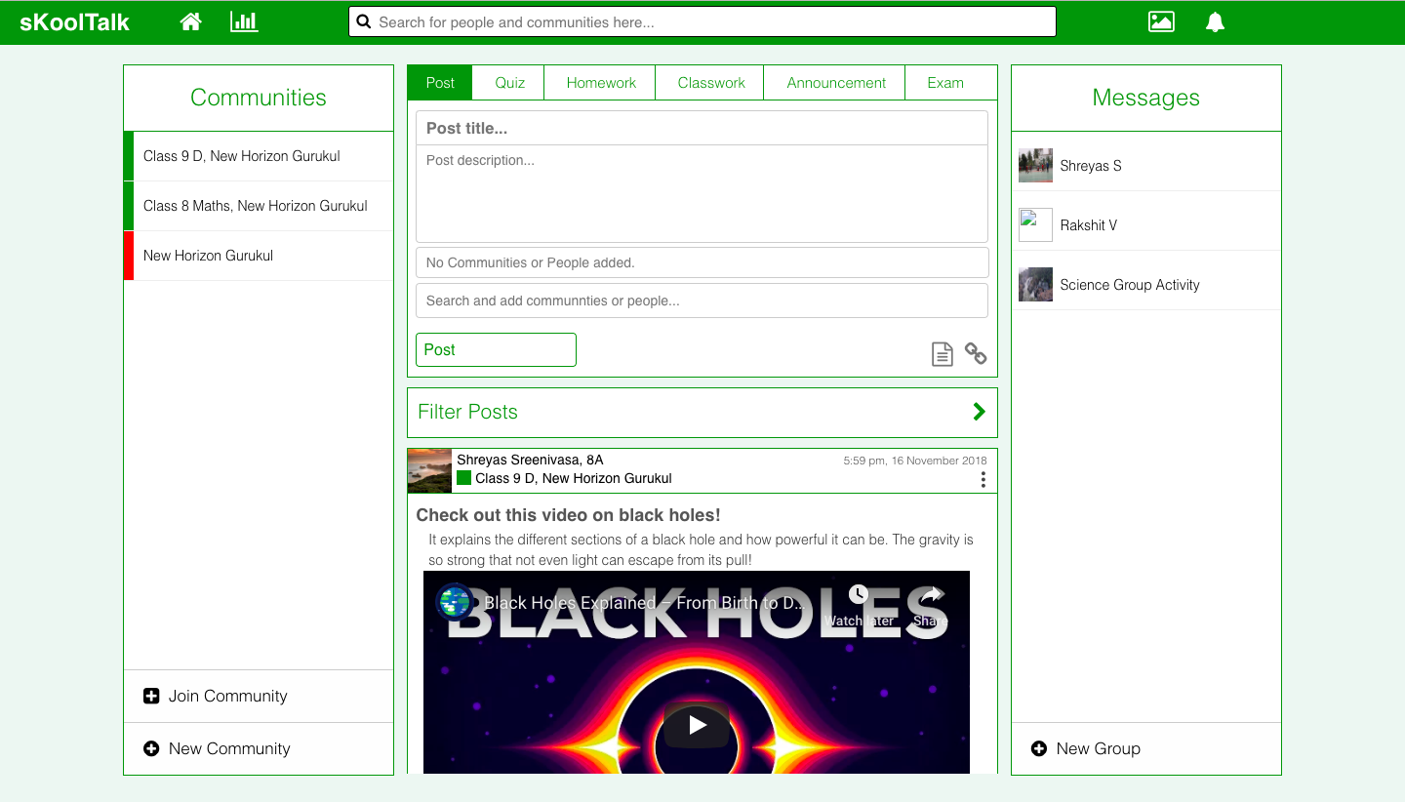Open Class 8 Maths community

256,206
